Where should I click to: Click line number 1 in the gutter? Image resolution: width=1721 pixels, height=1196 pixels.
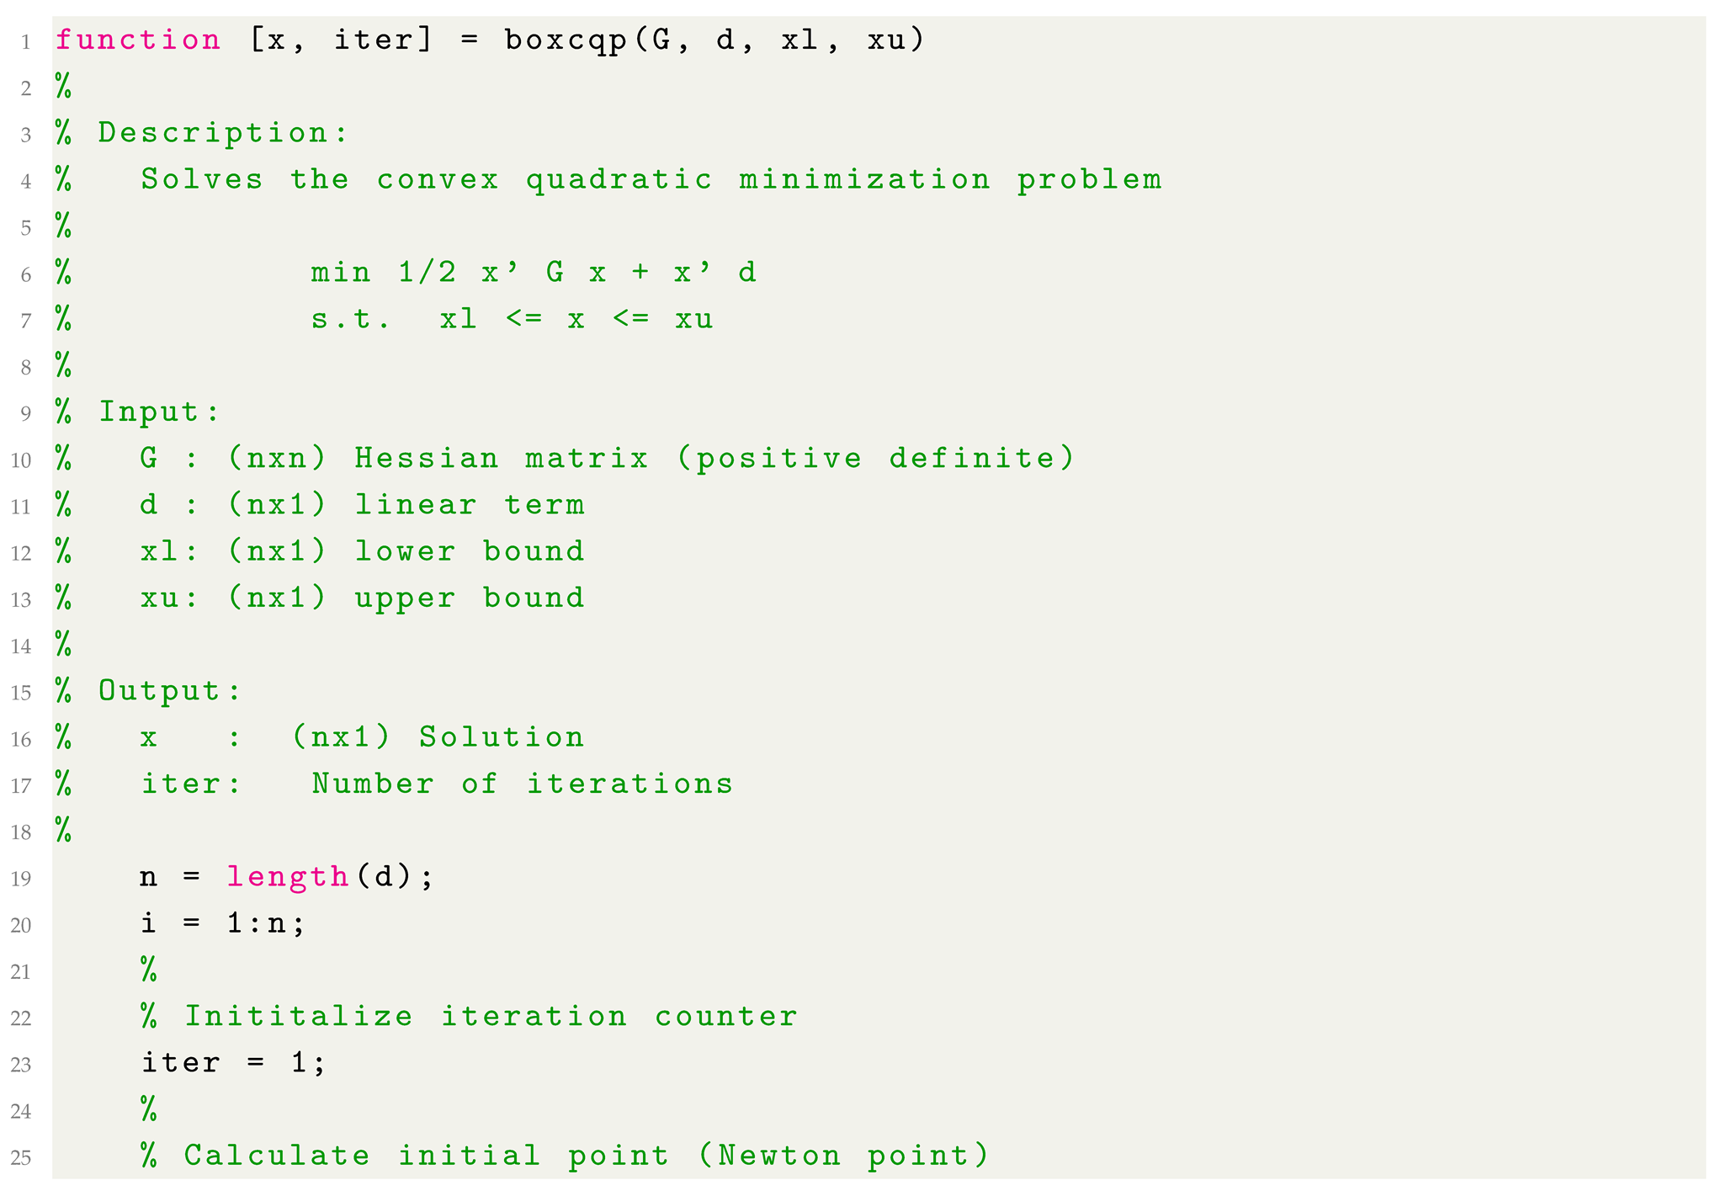tap(26, 42)
